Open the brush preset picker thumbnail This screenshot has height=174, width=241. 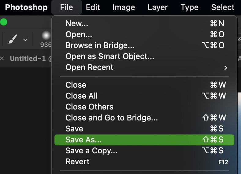pyautogui.click(x=46, y=36)
